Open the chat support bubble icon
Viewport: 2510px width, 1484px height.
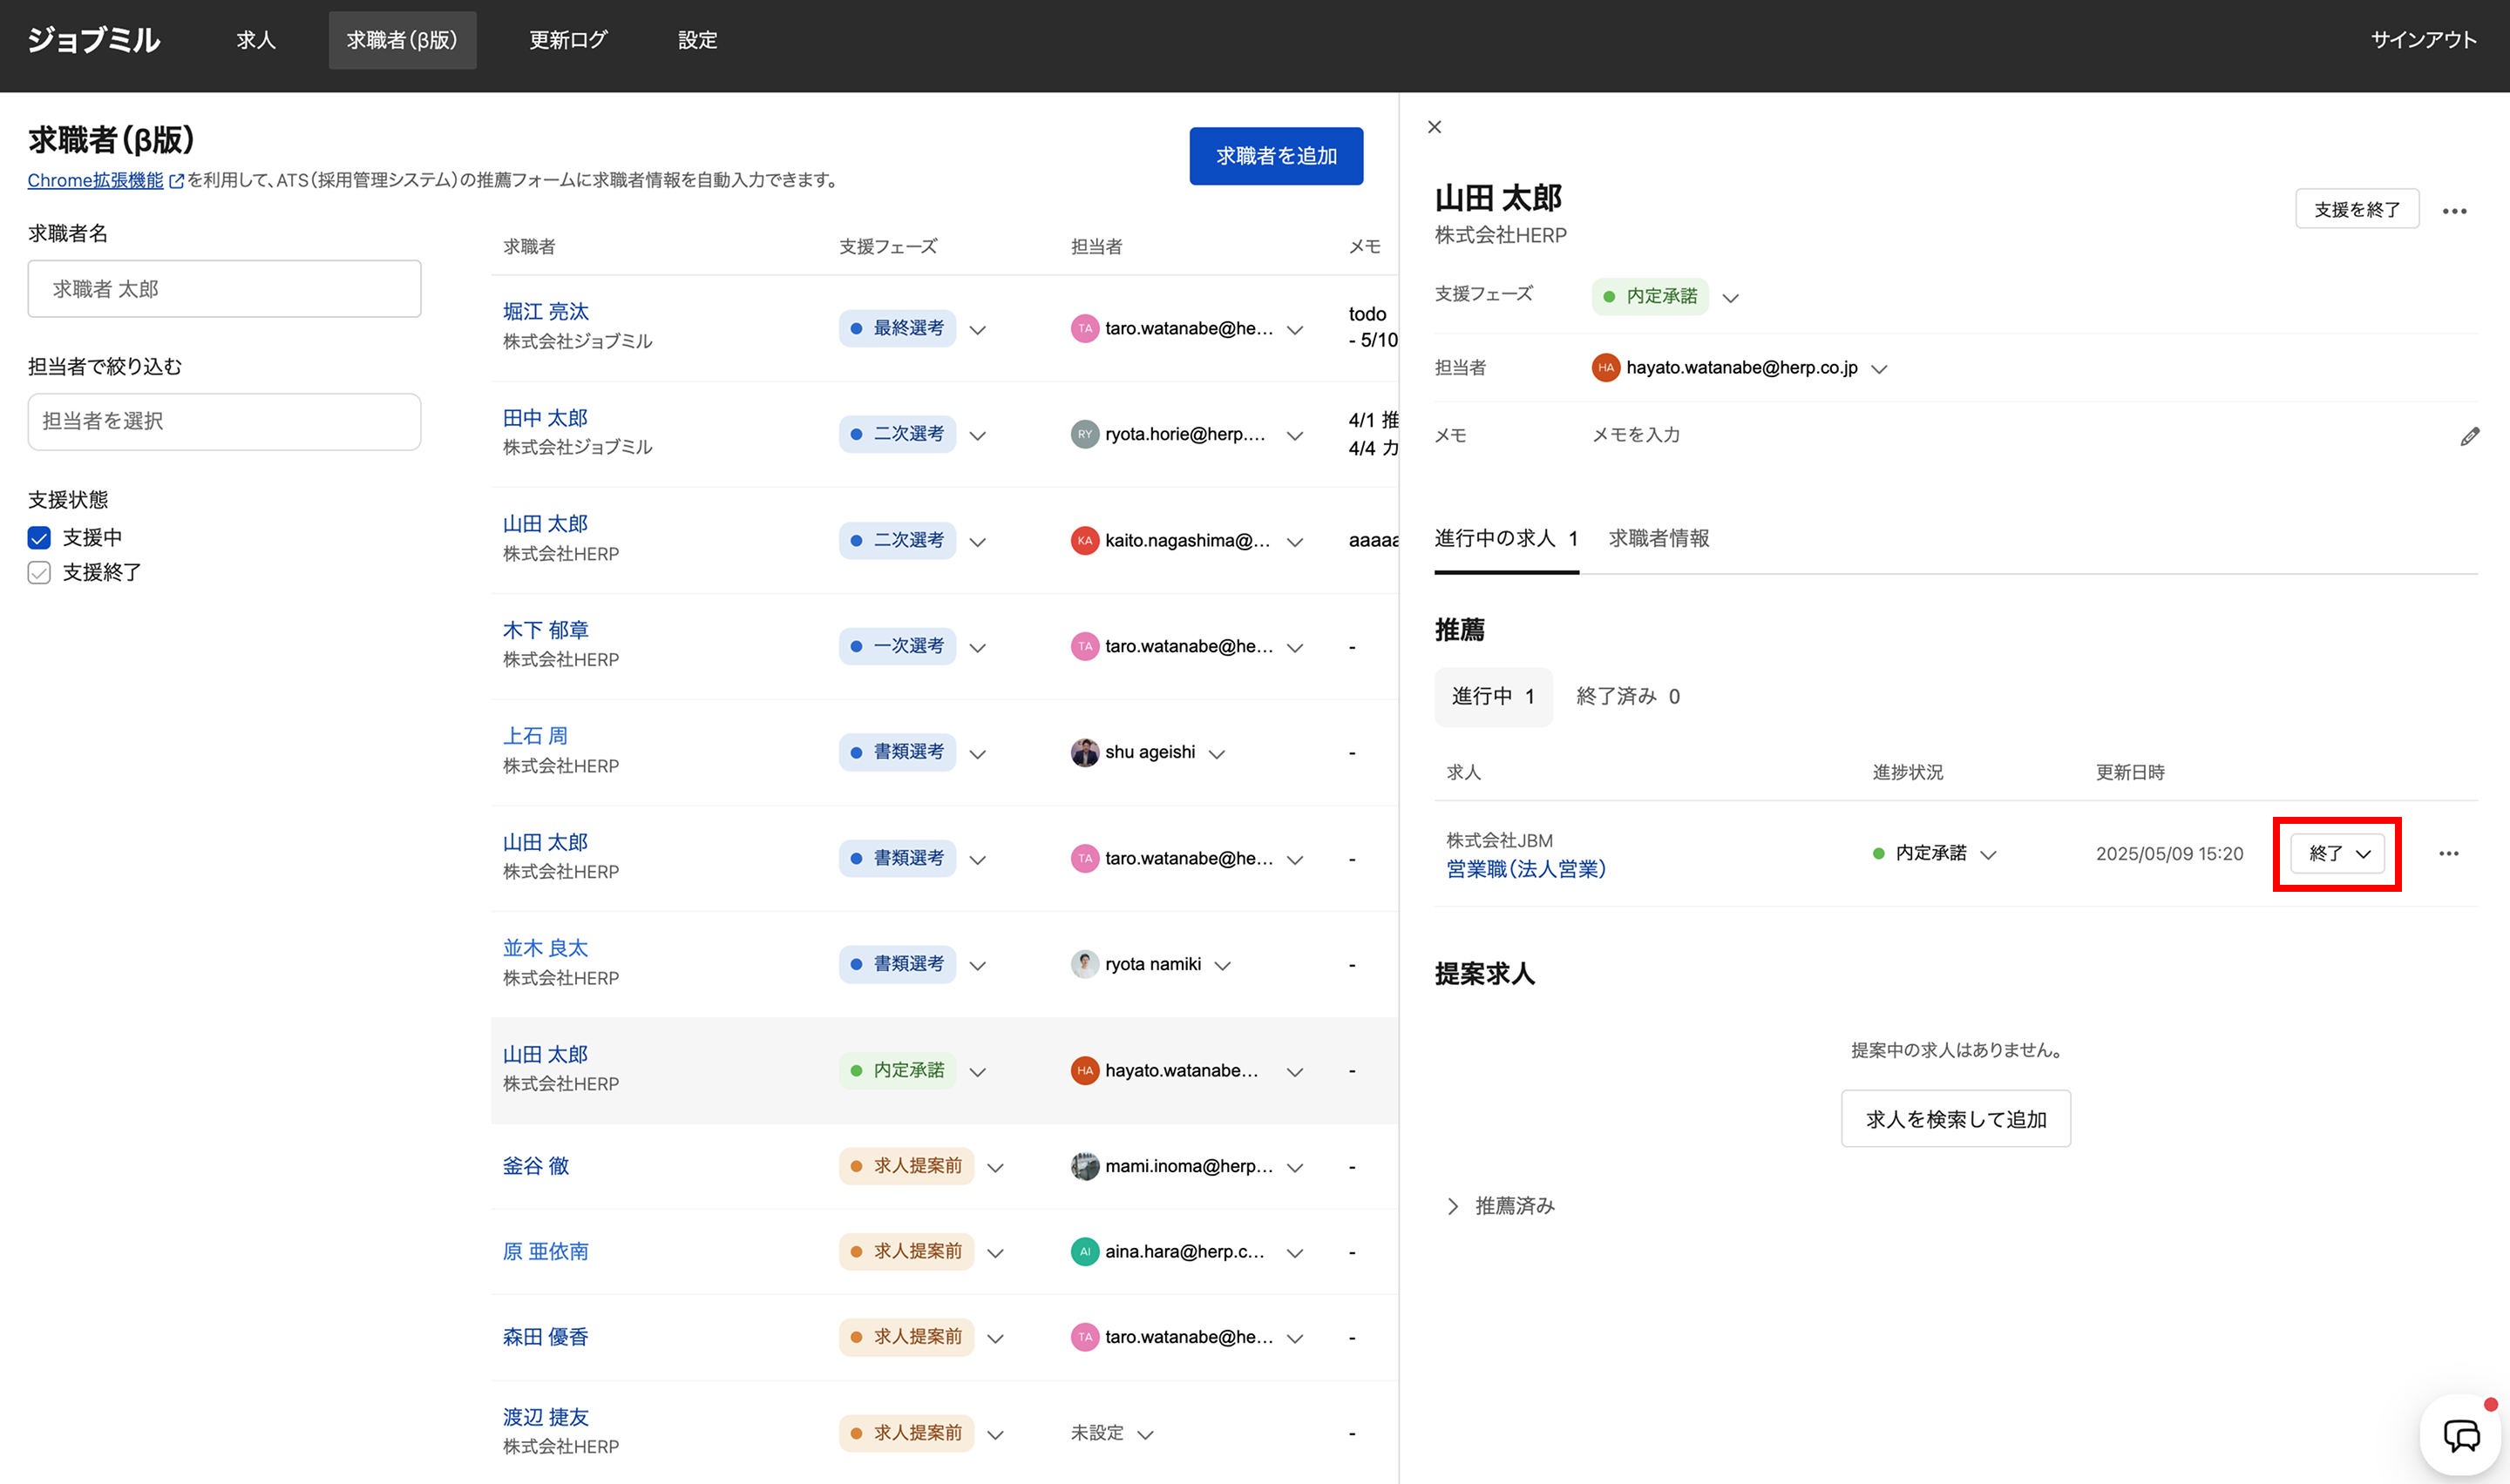click(2461, 1436)
